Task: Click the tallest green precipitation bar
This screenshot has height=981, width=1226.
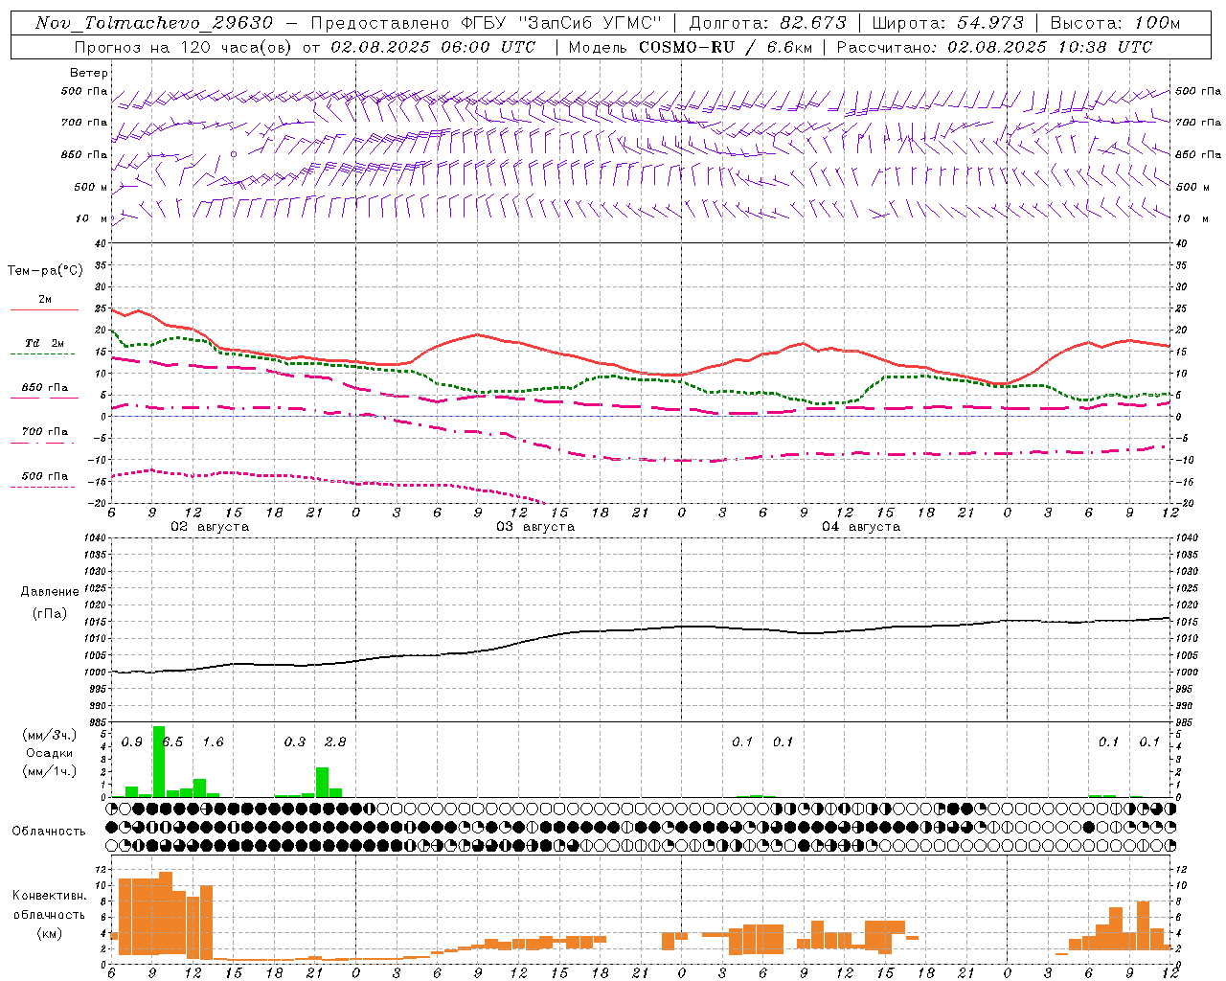Action: pos(159,762)
